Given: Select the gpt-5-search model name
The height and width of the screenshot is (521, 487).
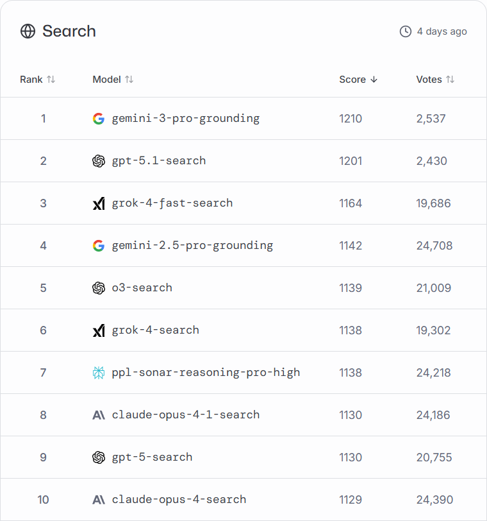Looking at the screenshot, I should click(x=152, y=457).
